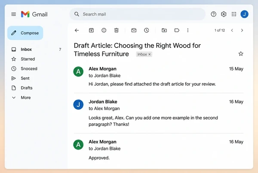This screenshot has width=258, height=173.
Task: Open the message "Looks great, Alex"
Action: click(153, 121)
